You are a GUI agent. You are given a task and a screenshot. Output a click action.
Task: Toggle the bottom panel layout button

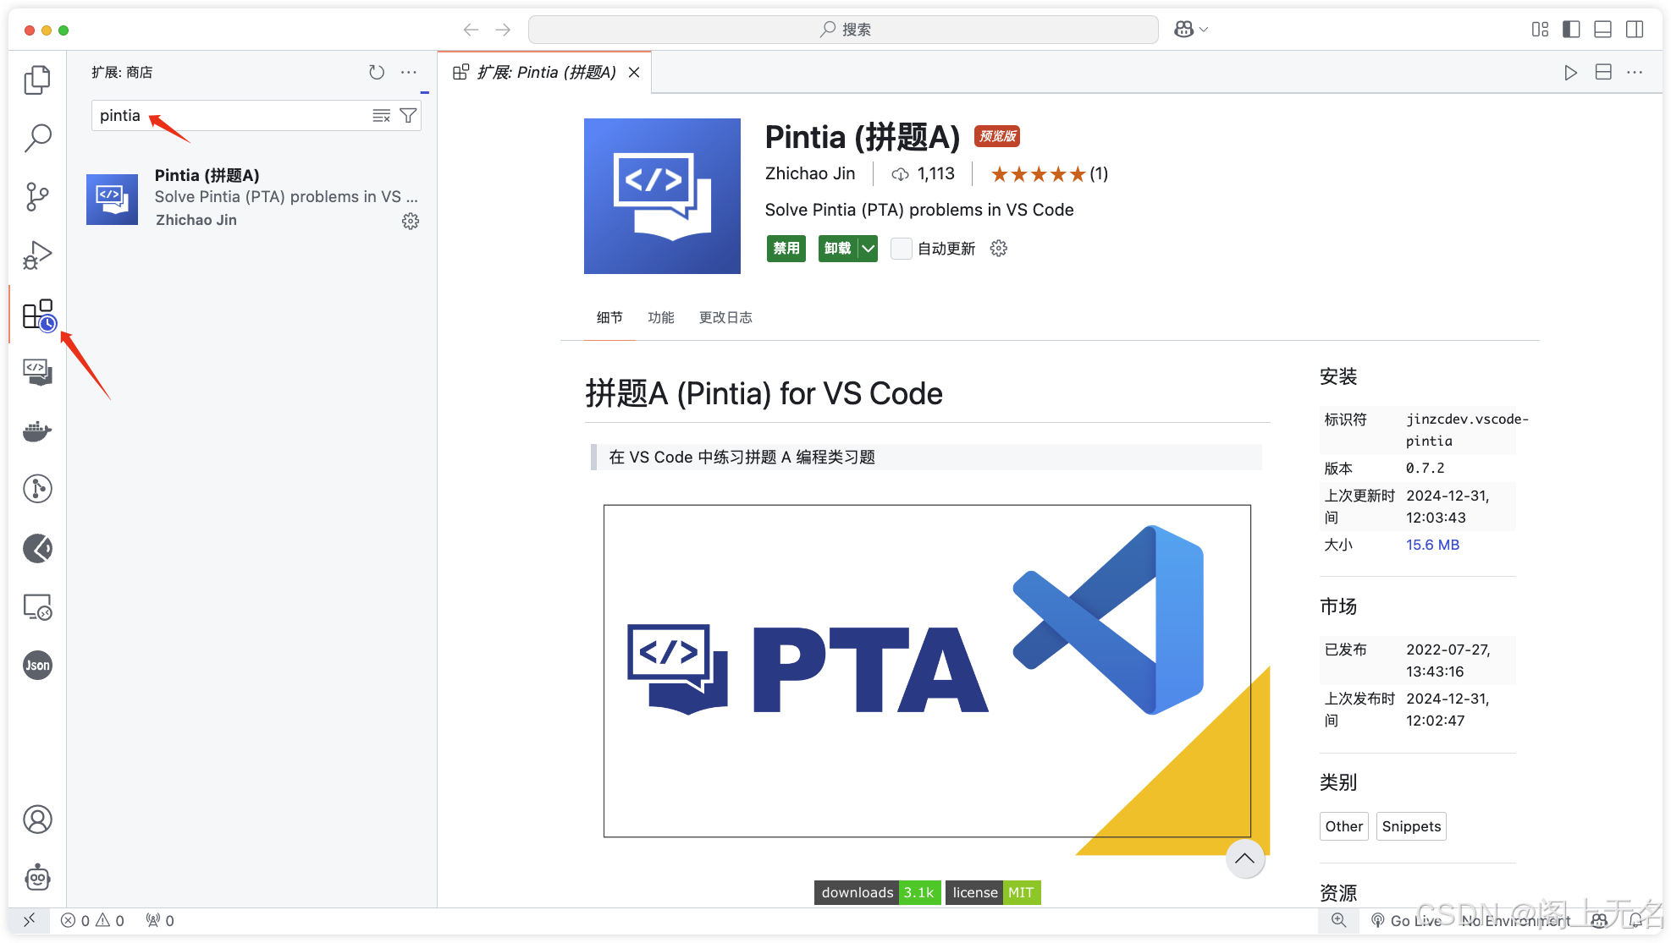click(1602, 30)
